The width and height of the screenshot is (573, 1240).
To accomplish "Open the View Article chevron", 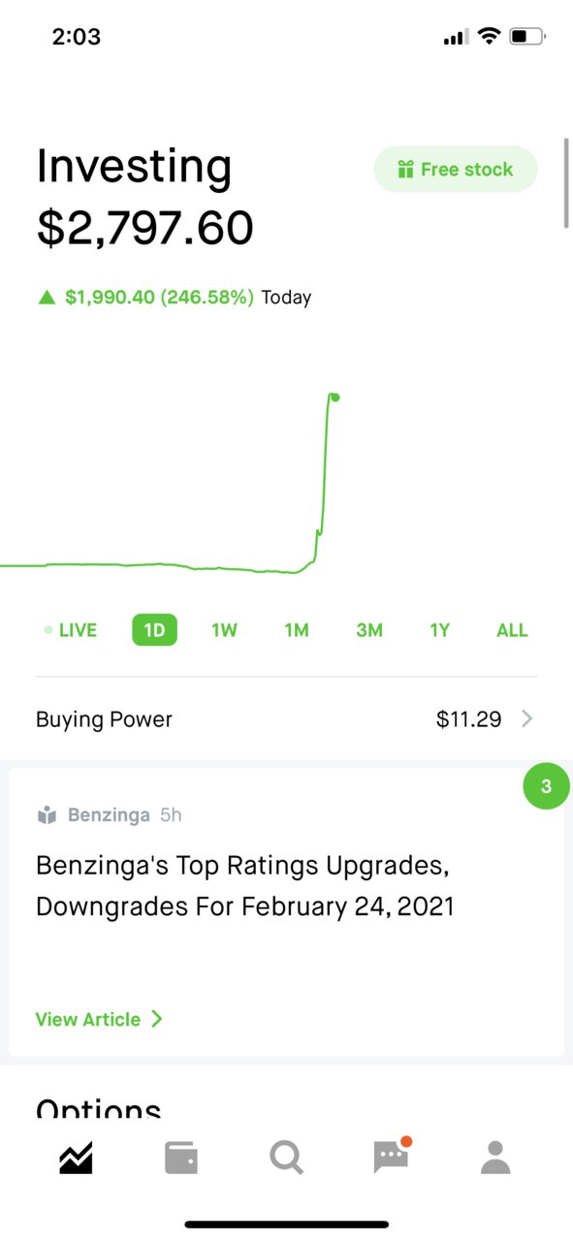I will click(x=157, y=1019).
